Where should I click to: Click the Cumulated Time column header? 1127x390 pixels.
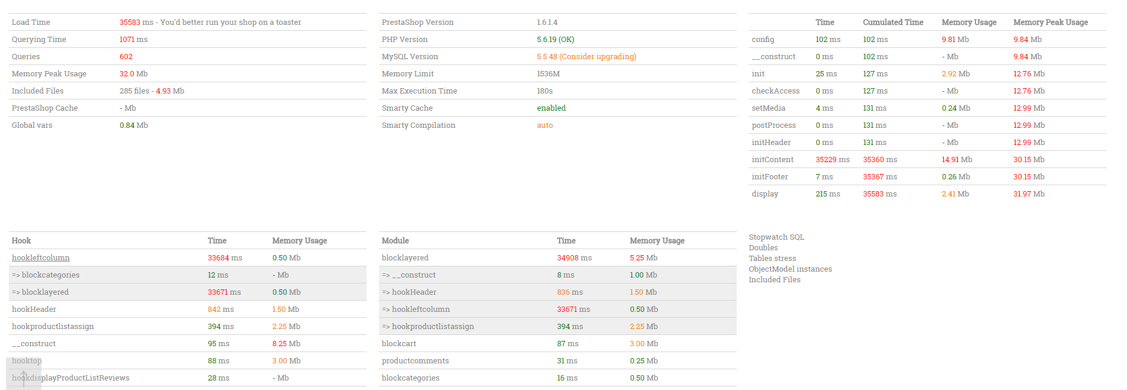click(x=893, y=22)
